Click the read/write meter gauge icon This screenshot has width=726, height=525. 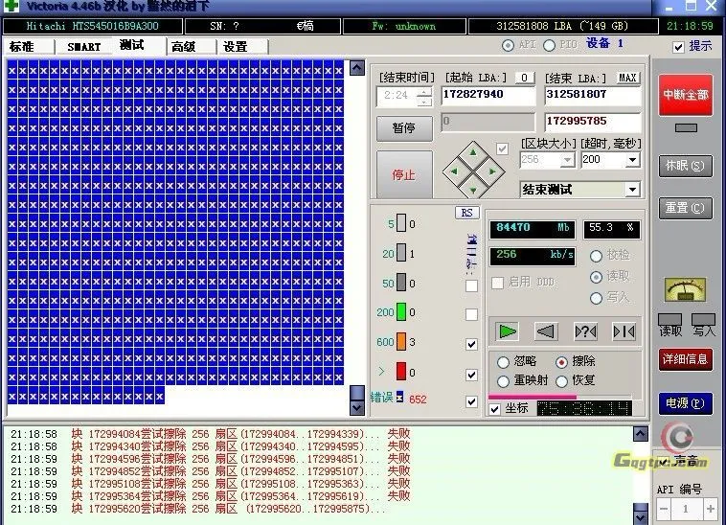685,290
